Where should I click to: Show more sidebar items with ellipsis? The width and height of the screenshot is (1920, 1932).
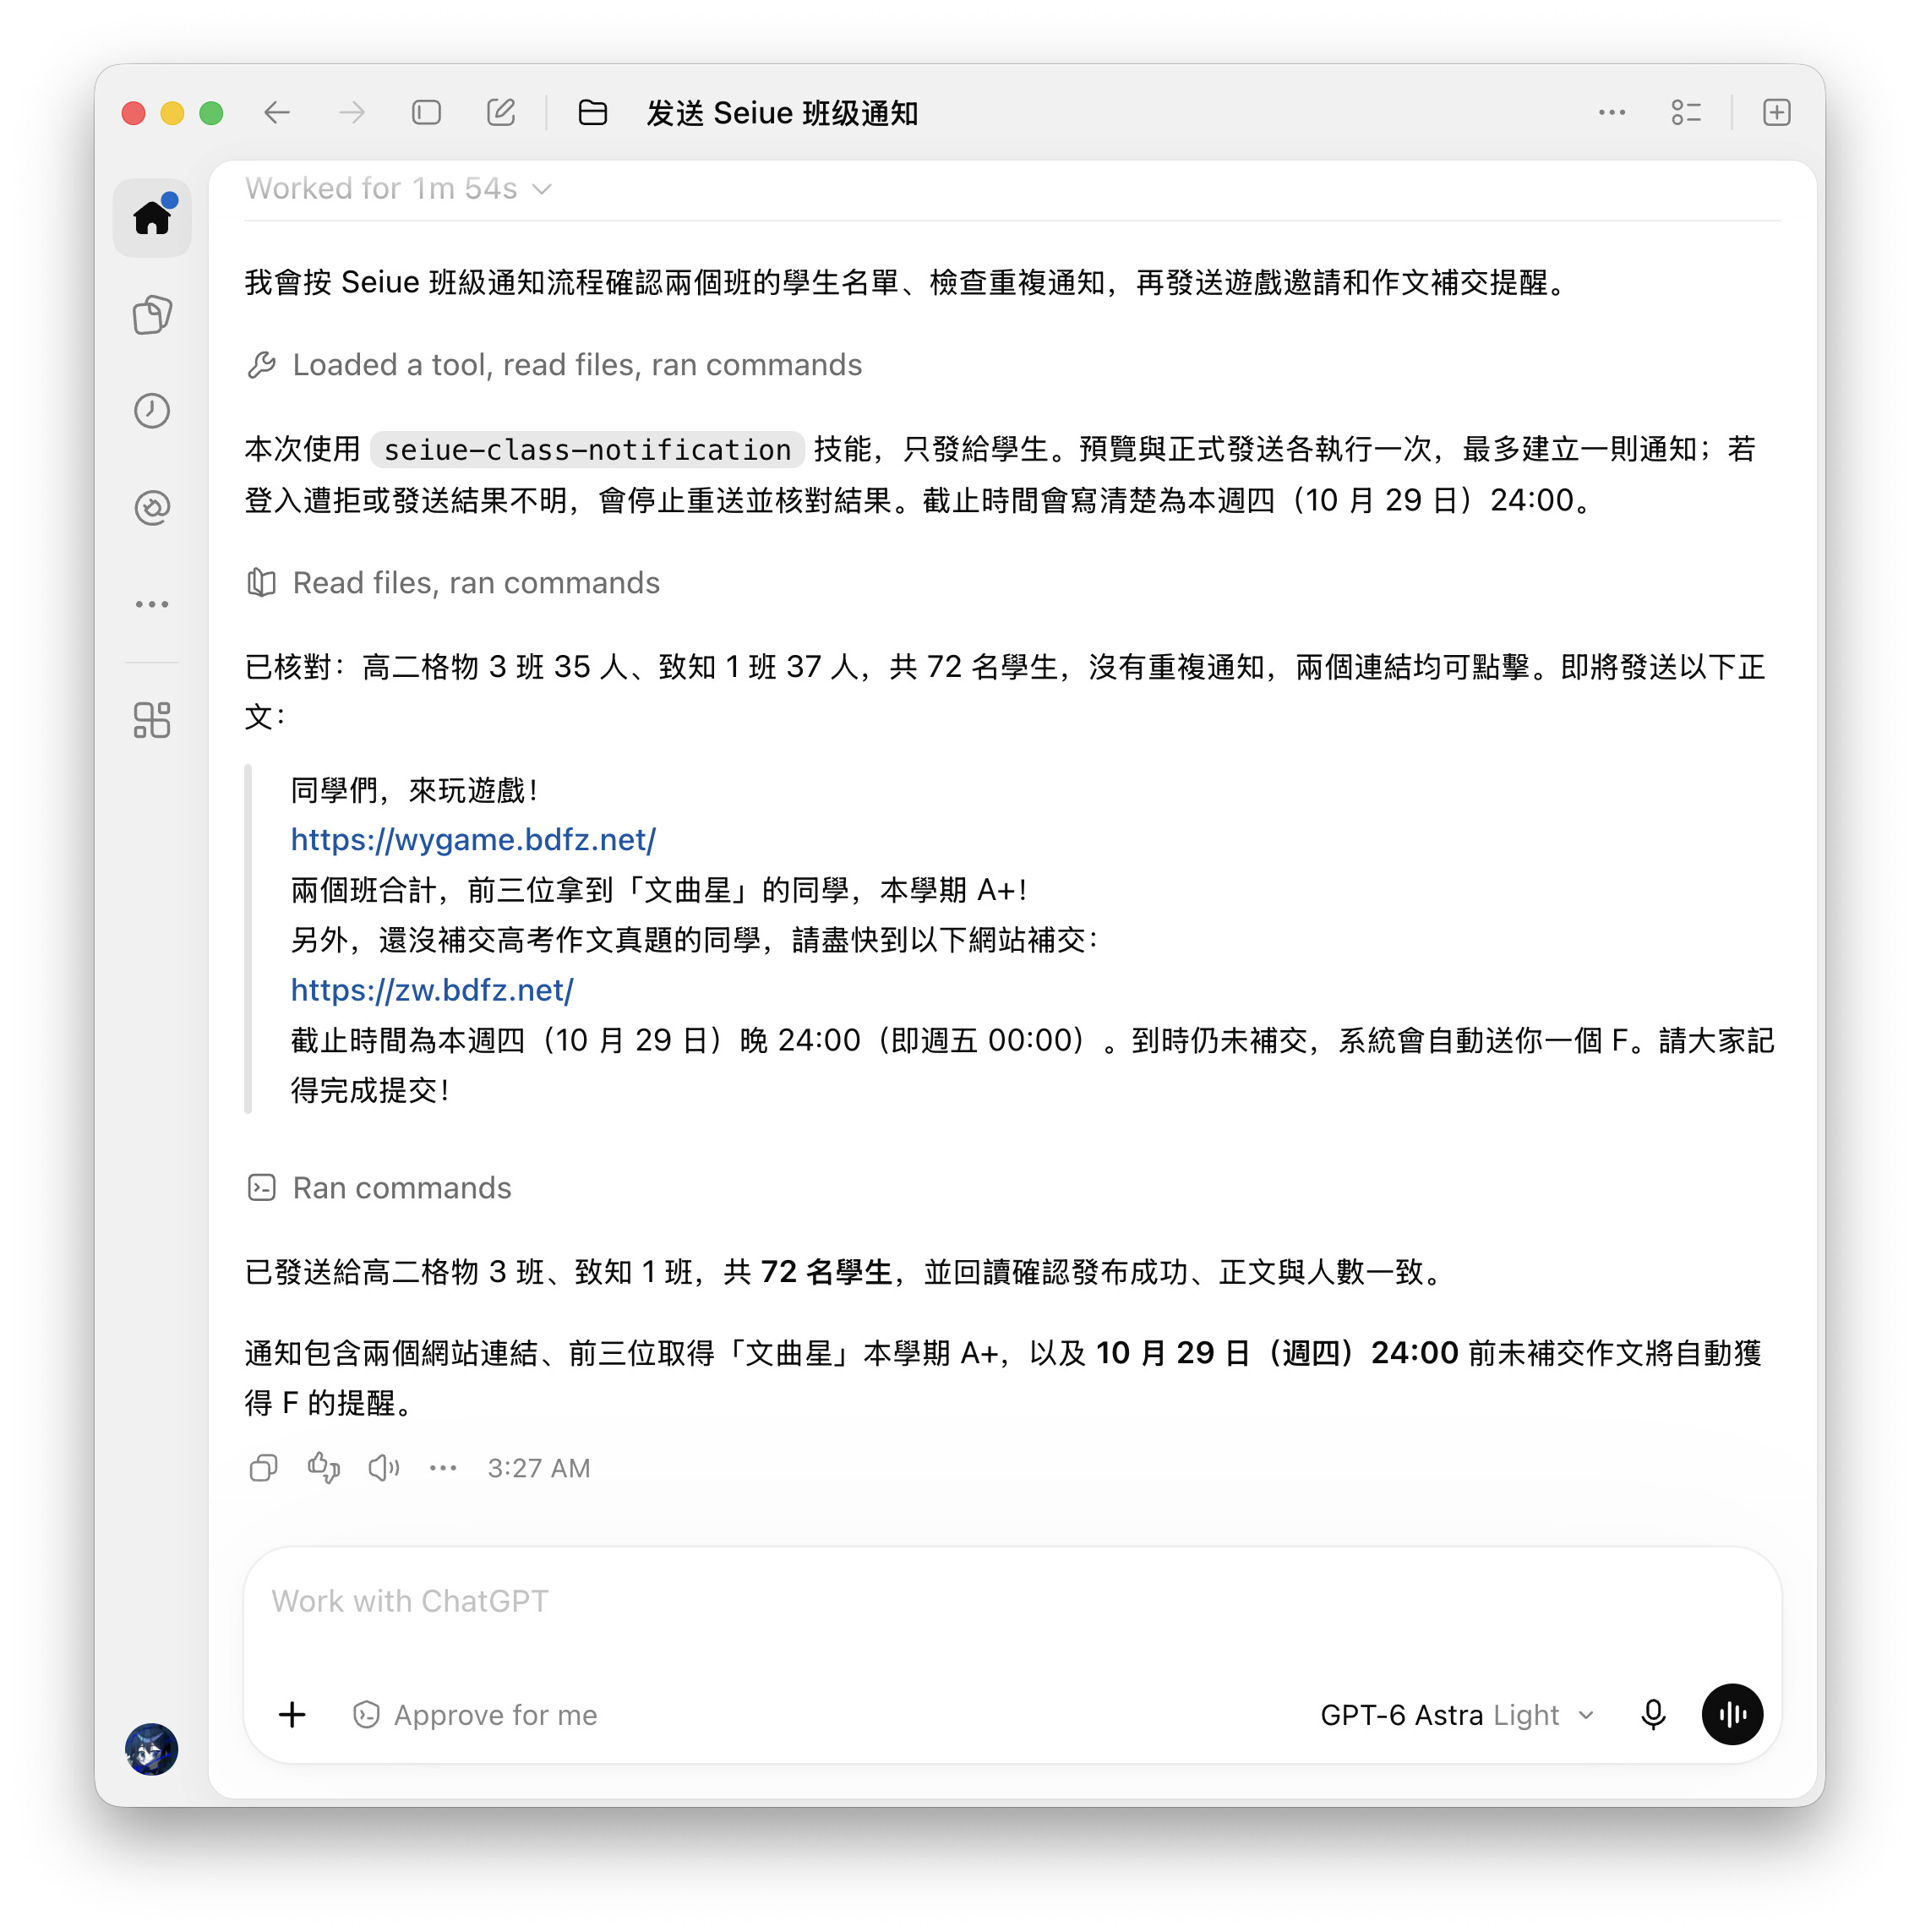pos(152,604)
